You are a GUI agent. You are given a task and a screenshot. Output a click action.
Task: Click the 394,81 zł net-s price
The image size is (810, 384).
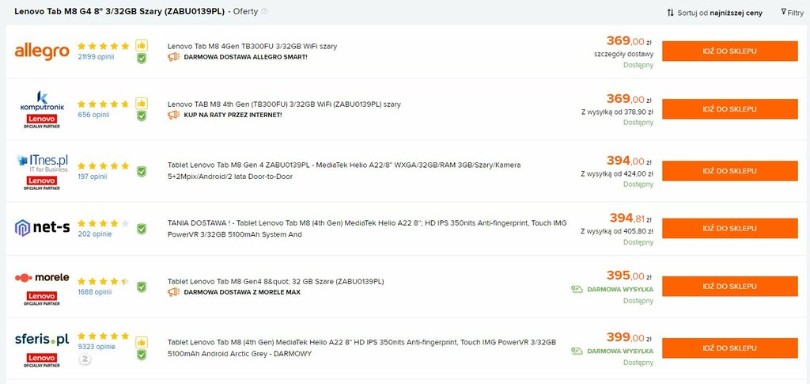pyautogui.click(x=630, y=218)
